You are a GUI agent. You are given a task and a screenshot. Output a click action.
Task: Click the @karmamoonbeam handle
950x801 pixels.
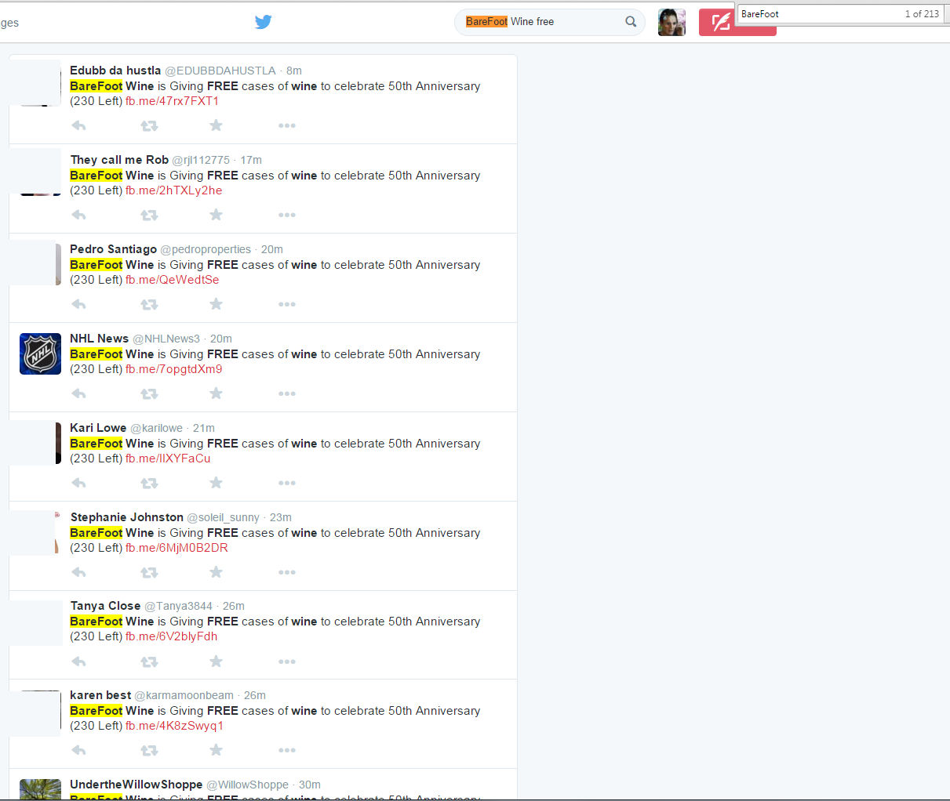184,695
